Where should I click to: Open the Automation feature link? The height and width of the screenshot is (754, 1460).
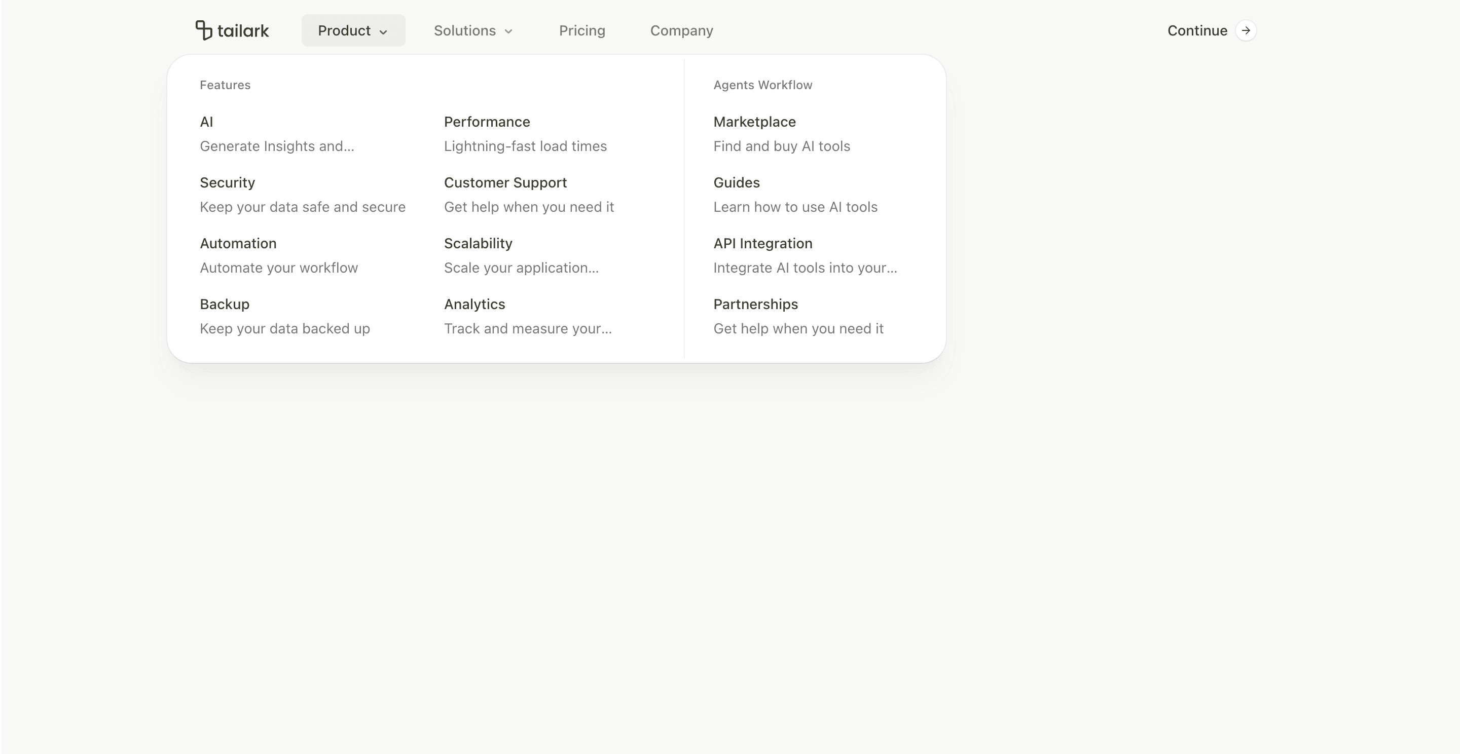(x=238, y=243)
